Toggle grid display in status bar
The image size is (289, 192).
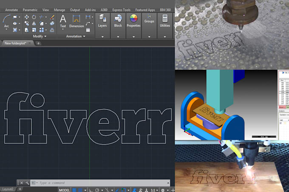74,190
